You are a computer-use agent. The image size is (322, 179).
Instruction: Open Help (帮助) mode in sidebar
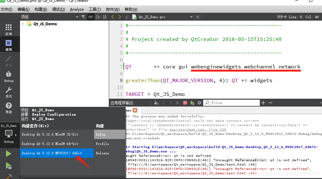(9, 107)
